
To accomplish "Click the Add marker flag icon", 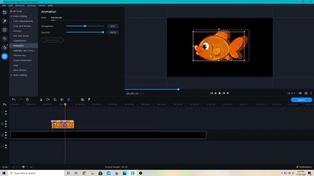I will [x=89, y=100].
